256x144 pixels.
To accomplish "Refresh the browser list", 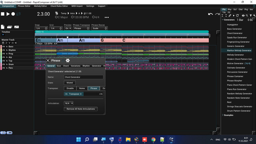I will coord(237,16).
